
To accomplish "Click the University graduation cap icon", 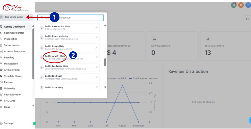I will (x=1, y=89).
